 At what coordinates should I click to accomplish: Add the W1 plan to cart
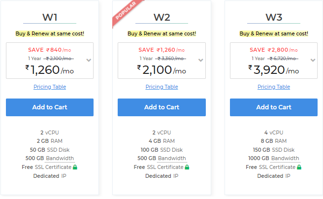[x=50, y=107]
